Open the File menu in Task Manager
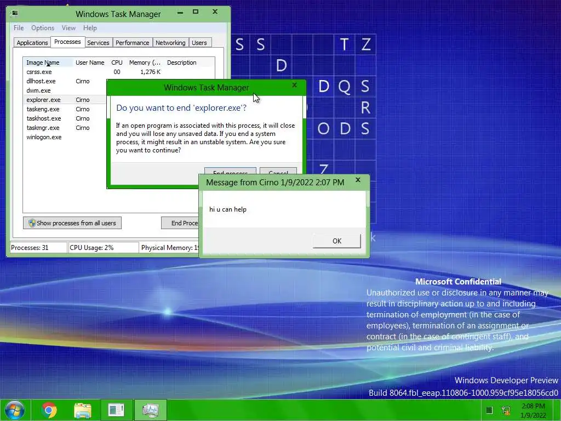The image size is (561, 421). pos(19,28)
